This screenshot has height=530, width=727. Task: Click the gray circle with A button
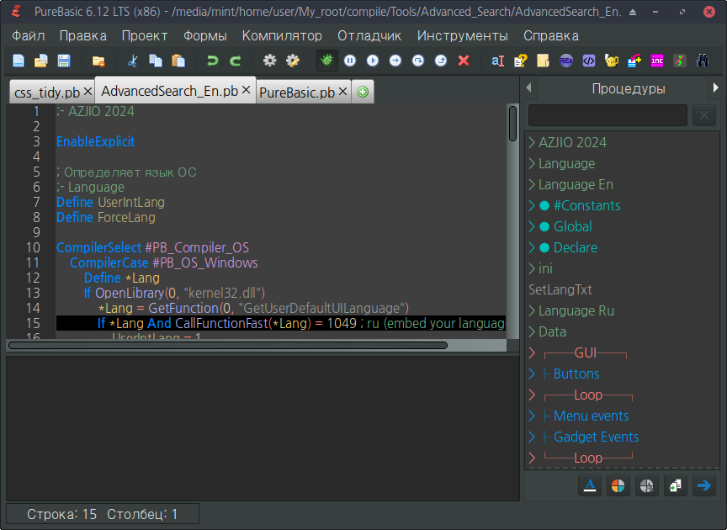(x=647, y=485)
